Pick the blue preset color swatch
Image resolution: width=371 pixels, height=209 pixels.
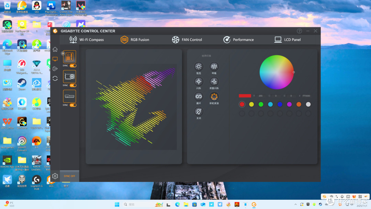[280, 104]
